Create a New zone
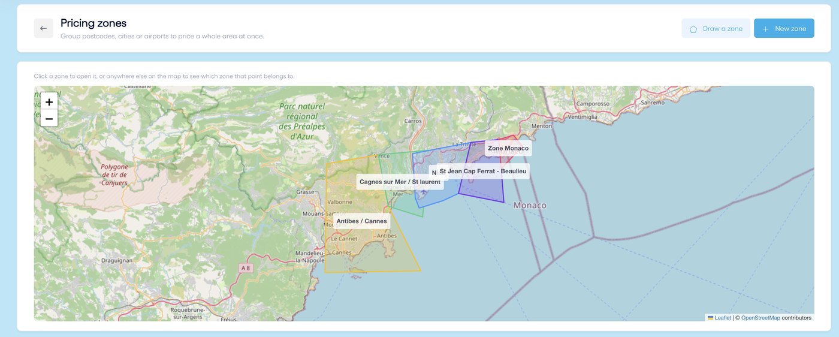Viewport: 839px width, 337px height. coord(784,28)
